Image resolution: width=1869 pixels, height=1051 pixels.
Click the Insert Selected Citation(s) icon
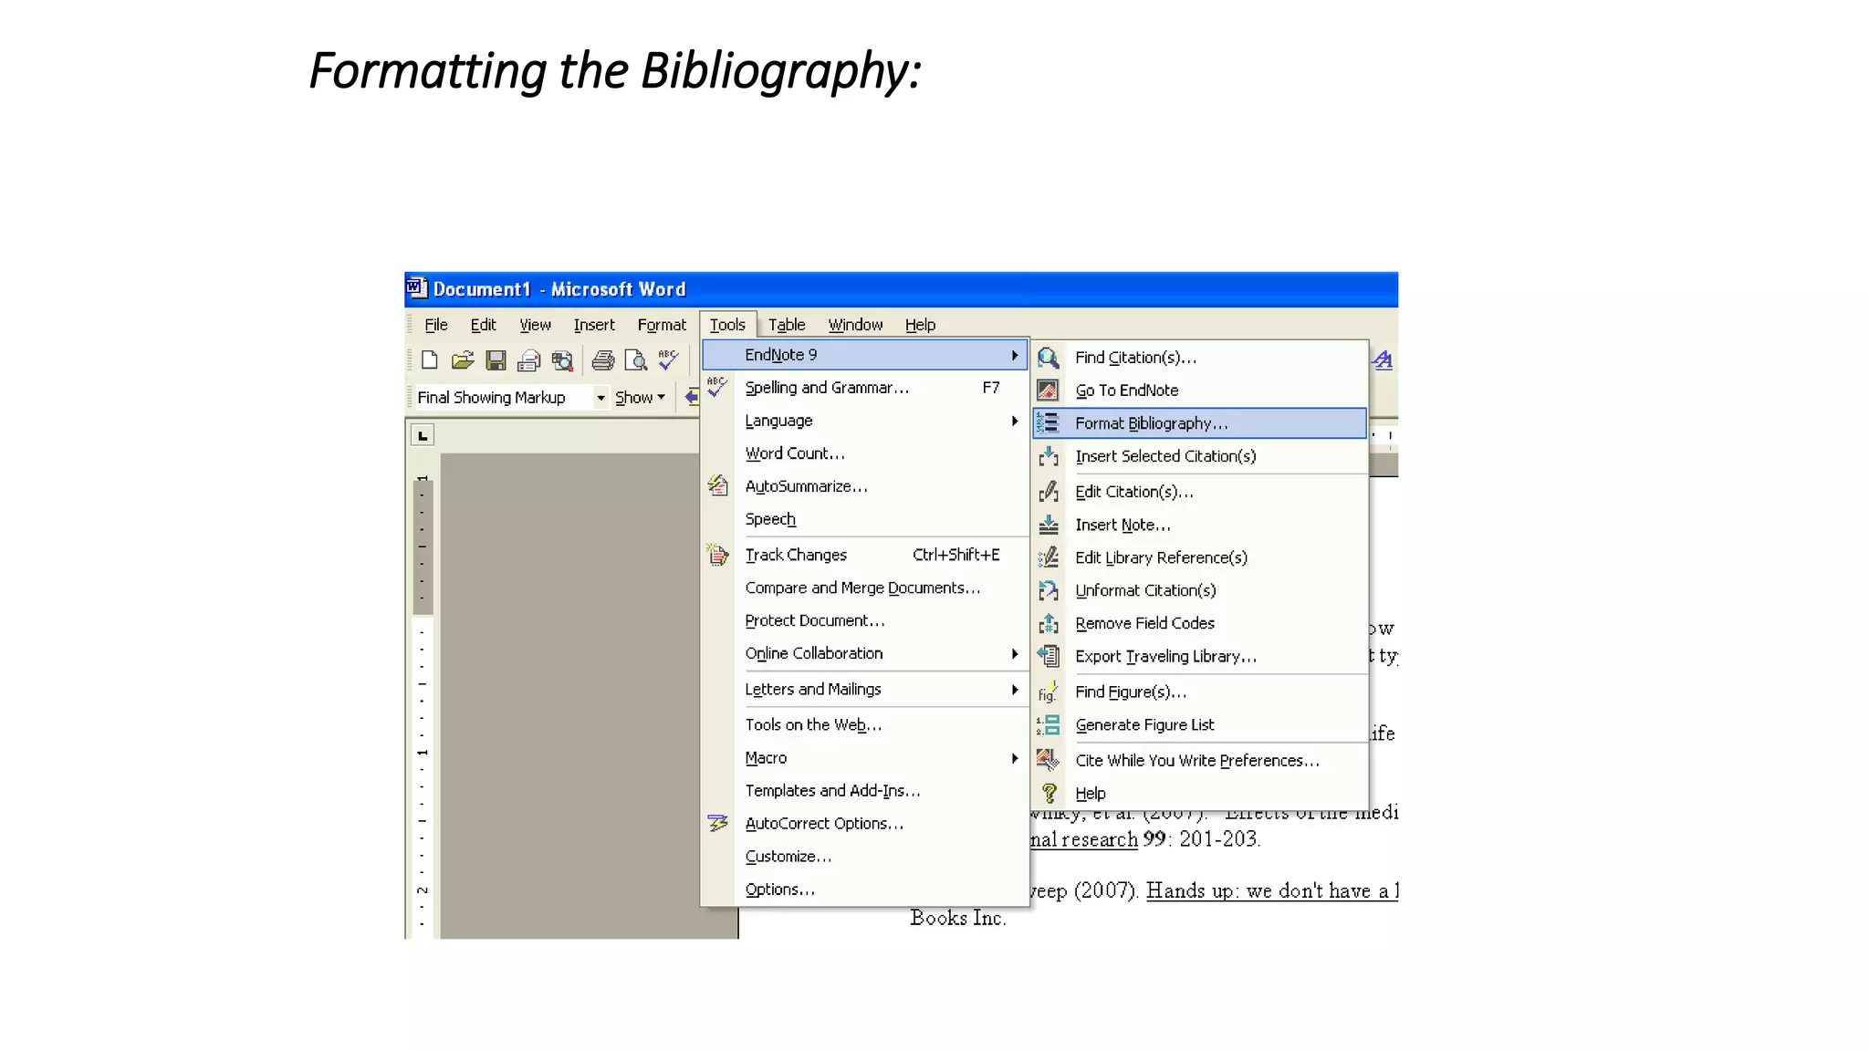point(1049,456)
